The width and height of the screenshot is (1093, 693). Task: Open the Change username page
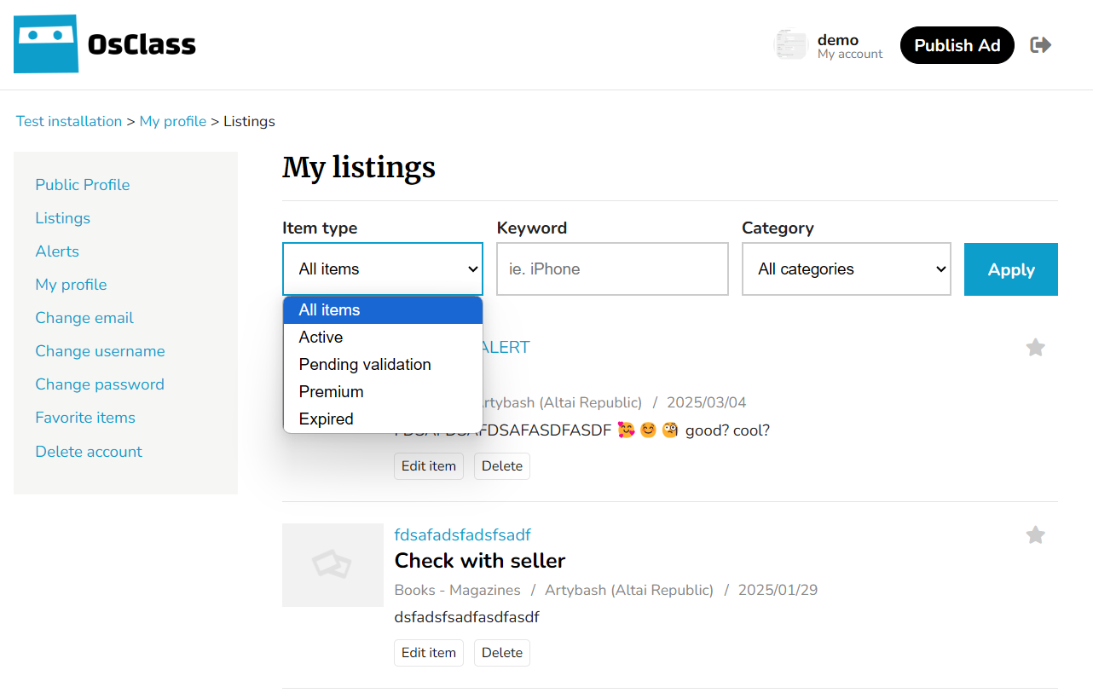[x=101, y=351]
